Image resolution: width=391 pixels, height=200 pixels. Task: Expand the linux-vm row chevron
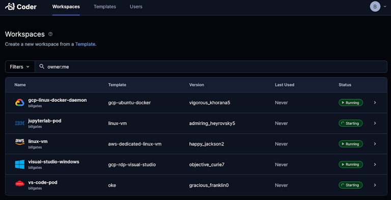(375, 144)
